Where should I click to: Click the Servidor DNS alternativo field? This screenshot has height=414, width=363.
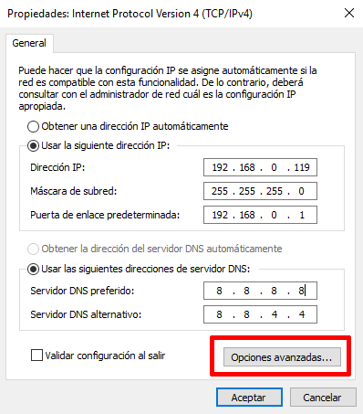260,314
